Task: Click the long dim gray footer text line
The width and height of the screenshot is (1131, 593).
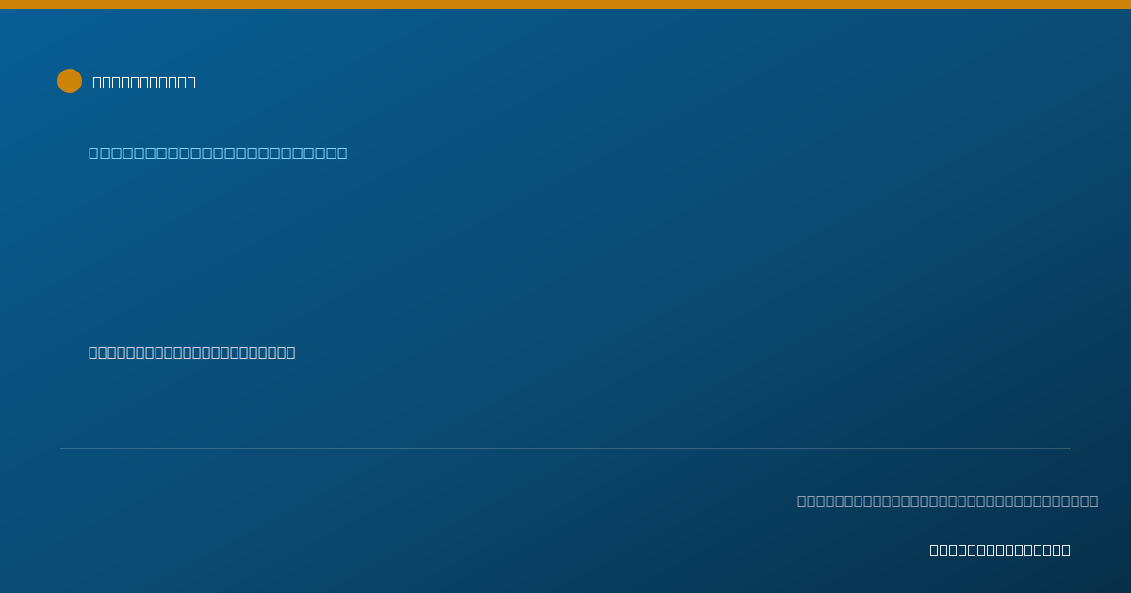Action: (947, 501)
